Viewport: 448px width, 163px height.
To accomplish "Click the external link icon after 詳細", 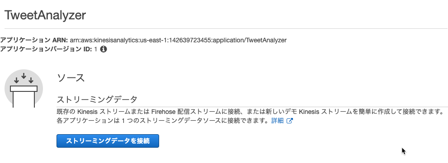I will point(290,121).
